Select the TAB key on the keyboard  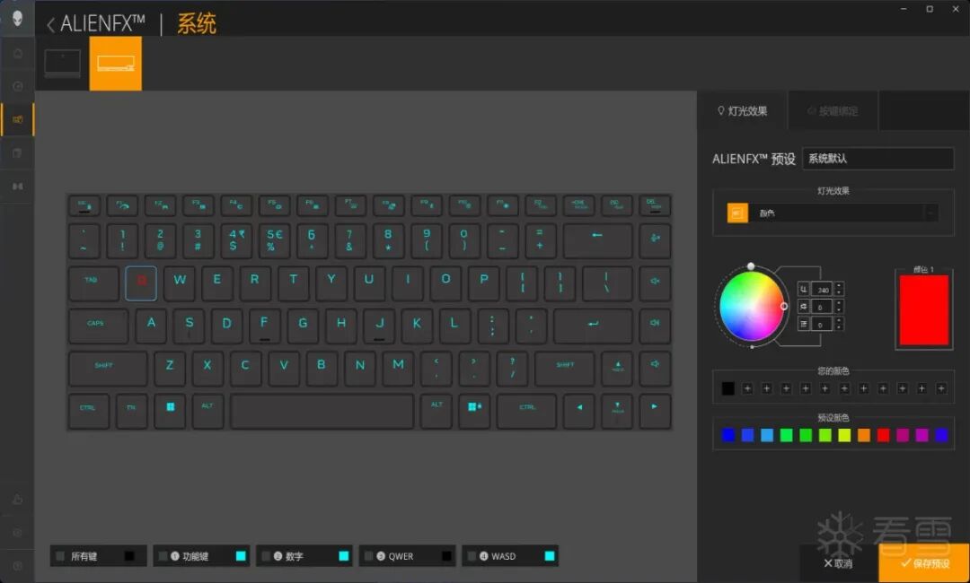pos(93,283)
